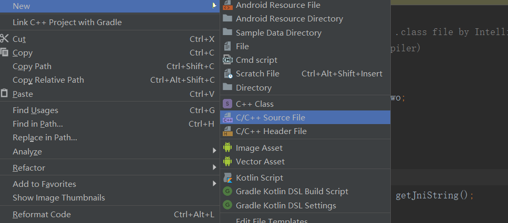
Task: Select Paste from the context menu
Action: click(x=110, y=94)
